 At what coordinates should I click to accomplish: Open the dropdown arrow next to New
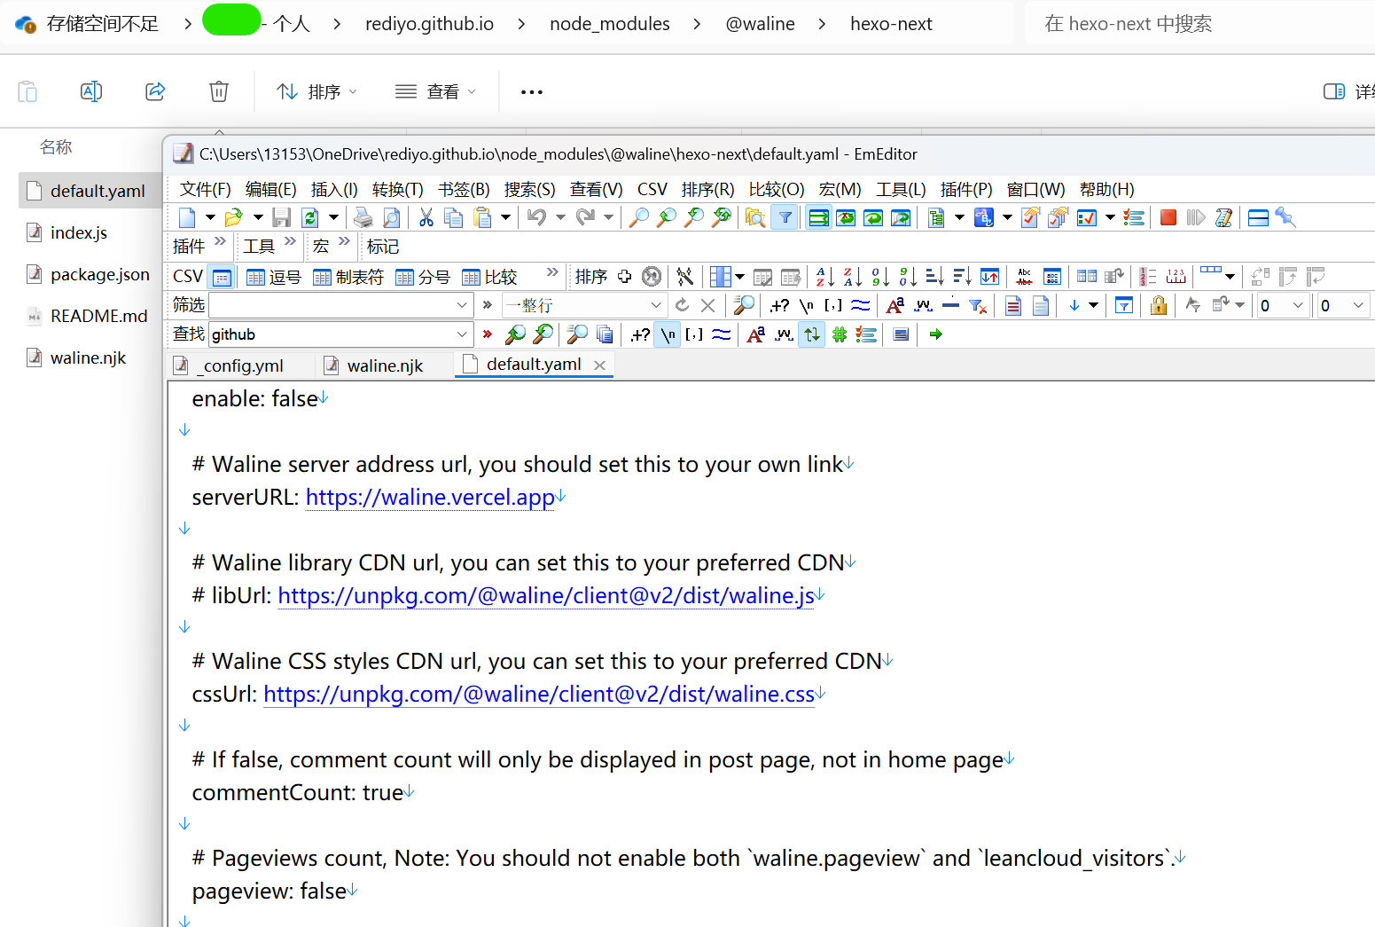coord(210,217)
